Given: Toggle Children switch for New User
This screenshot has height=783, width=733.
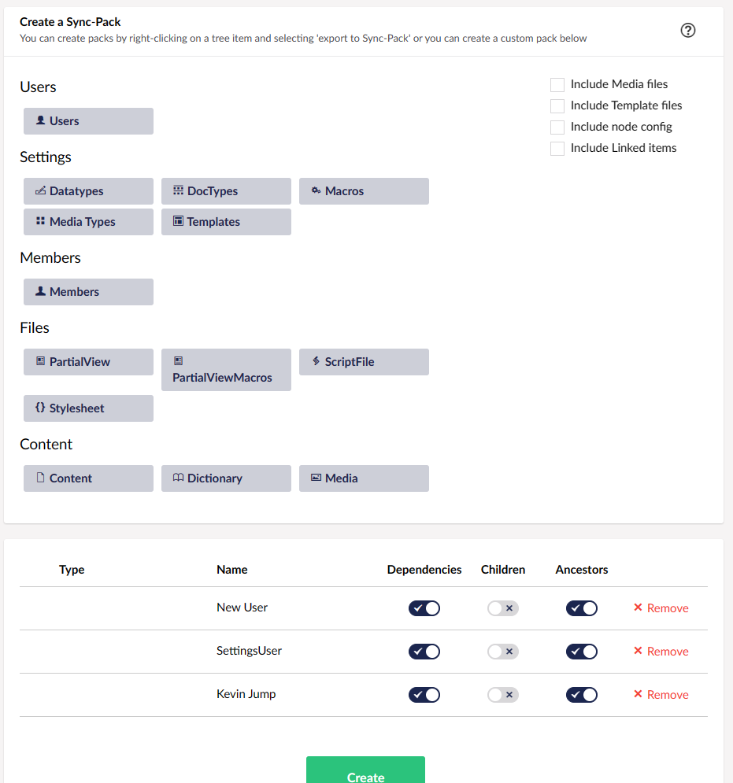Looking at the screenshot, I should tap(502, 608).
